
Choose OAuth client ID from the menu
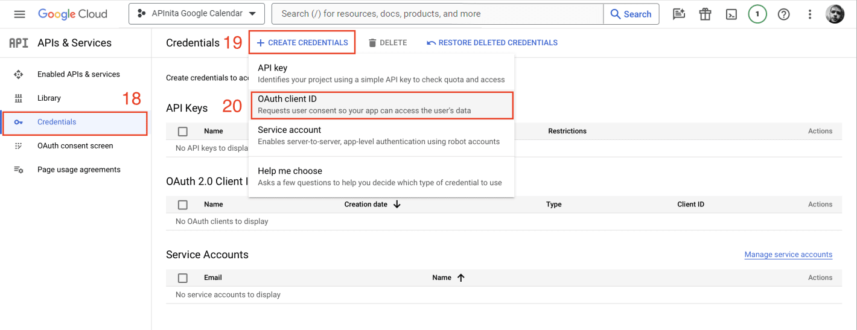[x=381, y=104]
